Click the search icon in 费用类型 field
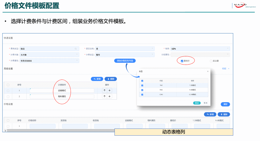 75,49
